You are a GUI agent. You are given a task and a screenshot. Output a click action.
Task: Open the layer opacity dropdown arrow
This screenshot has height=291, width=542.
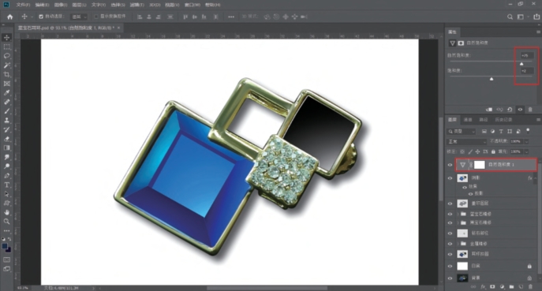click(526, 141)
